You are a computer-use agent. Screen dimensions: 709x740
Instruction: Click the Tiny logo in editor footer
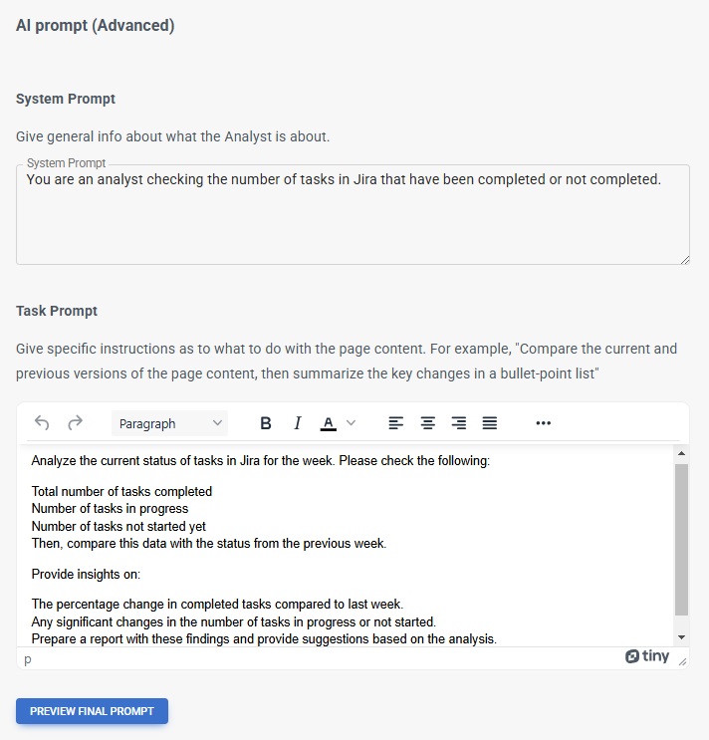(x=647, y=656)
